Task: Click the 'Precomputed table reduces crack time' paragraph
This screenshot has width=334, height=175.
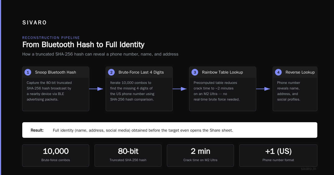Action: (217, 91)
